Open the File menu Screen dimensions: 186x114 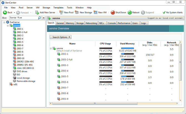click(x=6, y=7)
